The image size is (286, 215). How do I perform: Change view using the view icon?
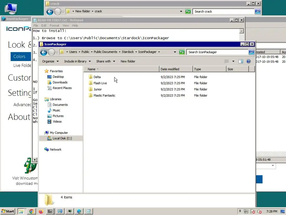[x=226, y=61]
